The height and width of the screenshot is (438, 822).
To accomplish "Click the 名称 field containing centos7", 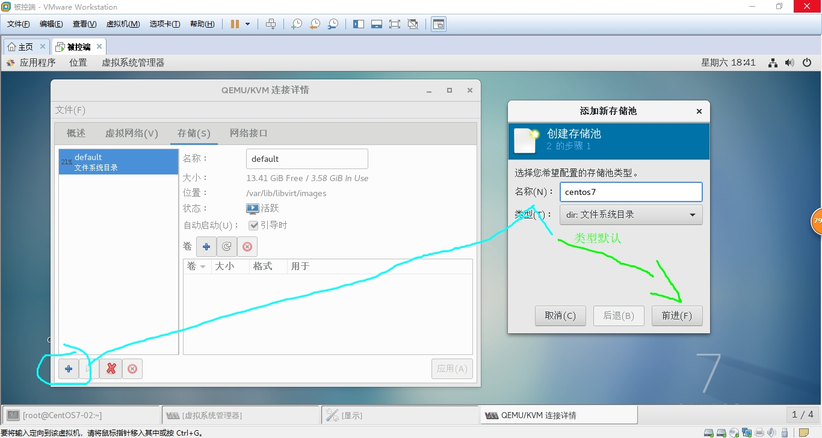I will pos(631,192).
